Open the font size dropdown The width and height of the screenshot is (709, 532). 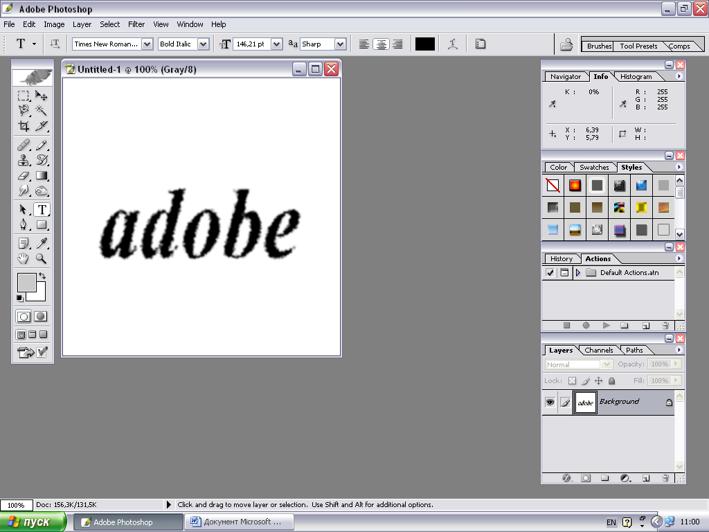pos(276,44)
